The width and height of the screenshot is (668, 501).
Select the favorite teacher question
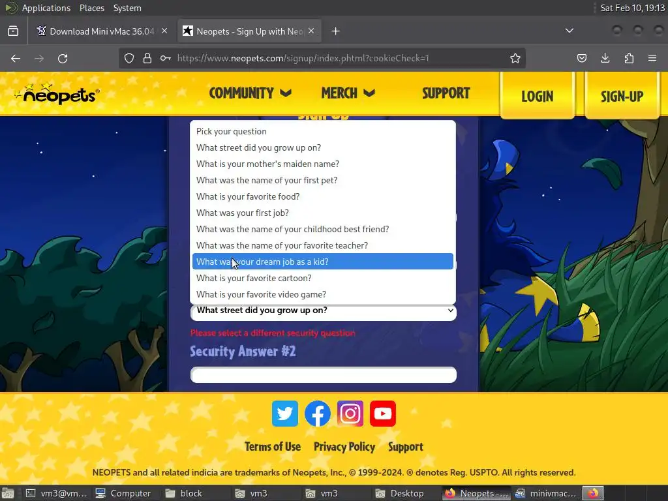(322, 245)
